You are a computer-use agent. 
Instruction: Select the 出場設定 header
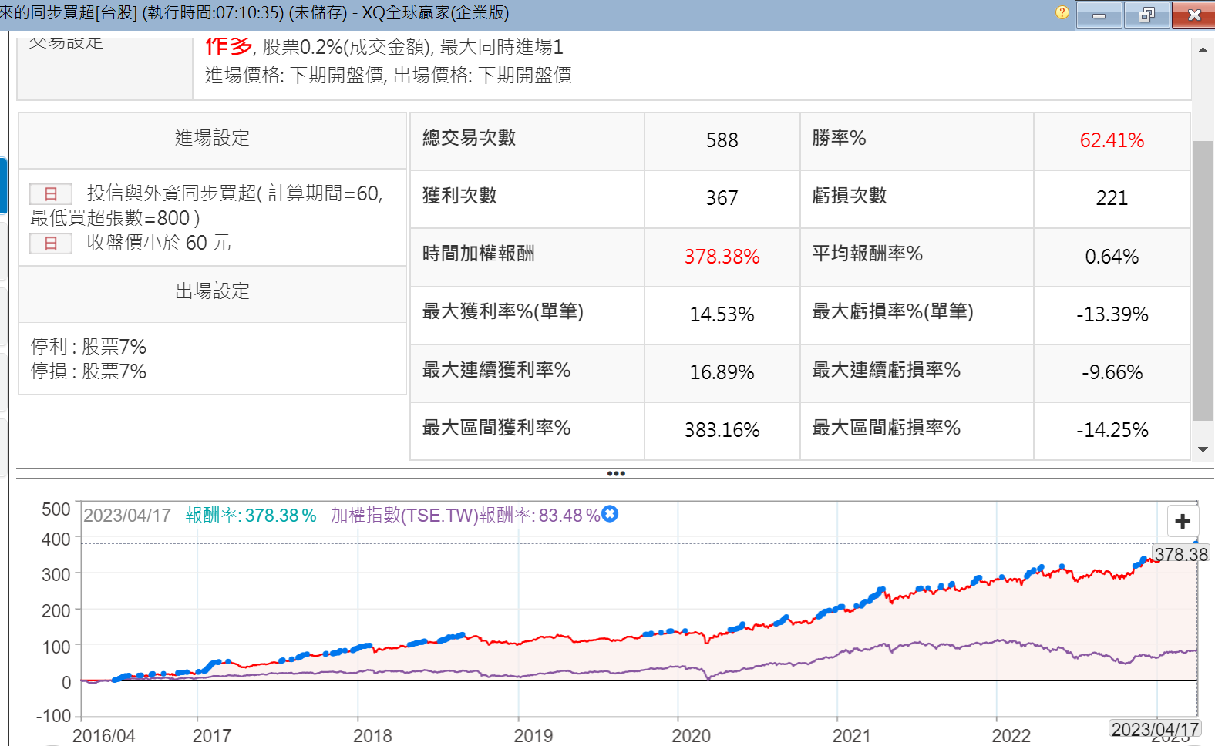212,291
